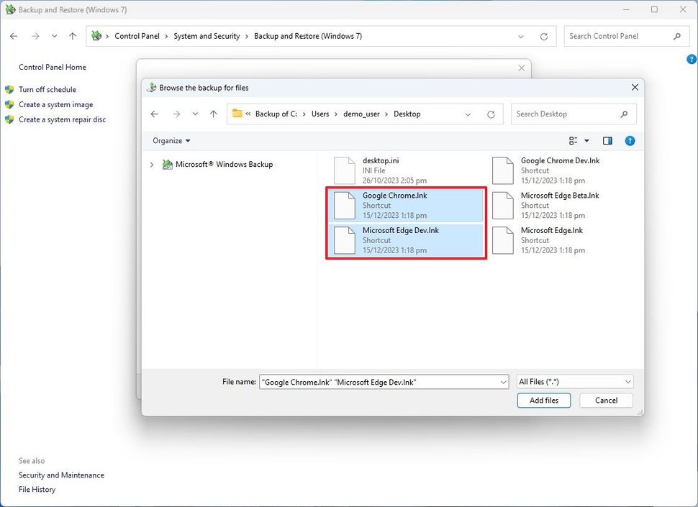Click the Add files button
Screen dimensions: 698x507
click(543, 400)
